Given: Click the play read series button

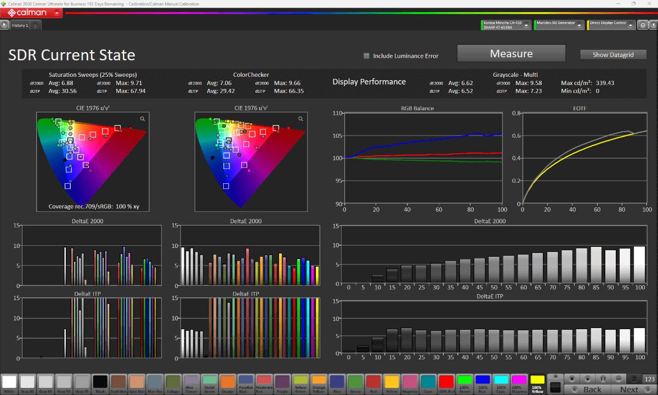Looking at the screenshot, I should [x=587, y=379].
